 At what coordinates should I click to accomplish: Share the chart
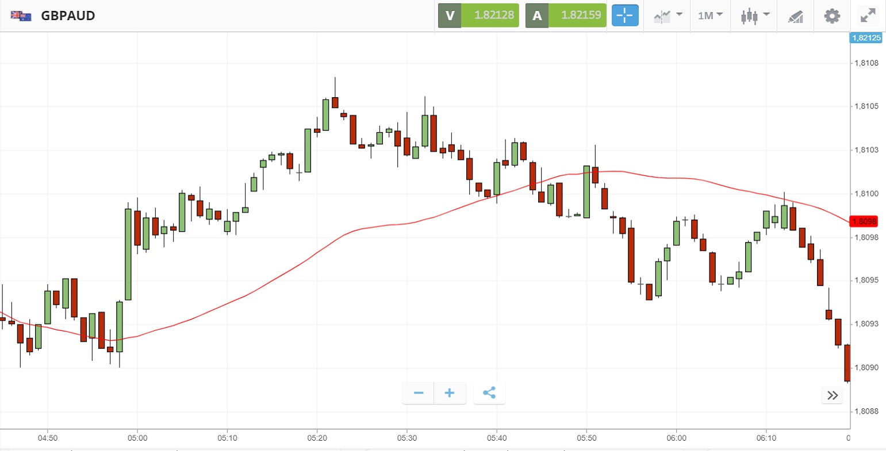click(x=489, y=393)
